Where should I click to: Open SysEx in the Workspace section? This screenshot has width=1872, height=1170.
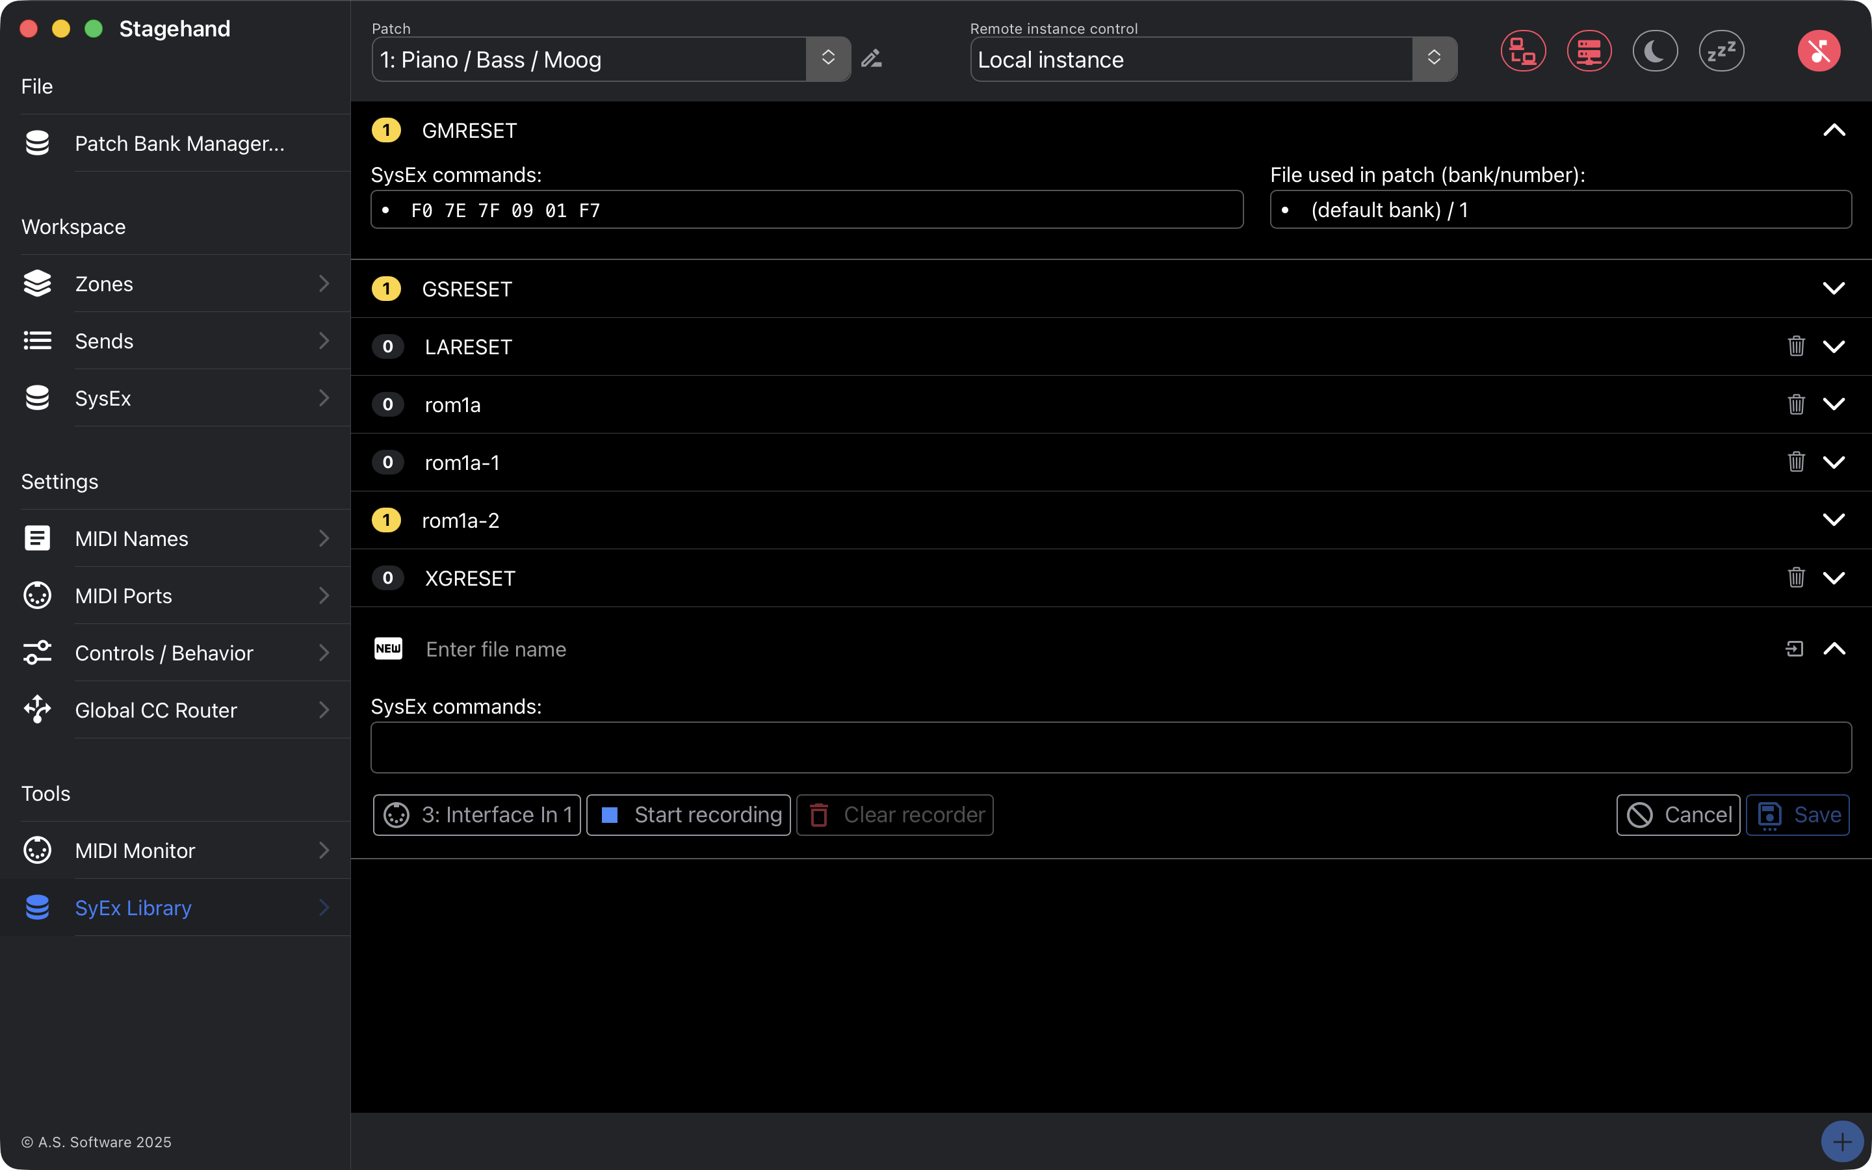176,398
